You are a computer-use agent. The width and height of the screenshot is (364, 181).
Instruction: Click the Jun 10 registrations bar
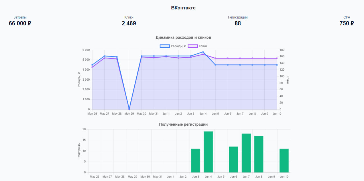tap(284, 160)
